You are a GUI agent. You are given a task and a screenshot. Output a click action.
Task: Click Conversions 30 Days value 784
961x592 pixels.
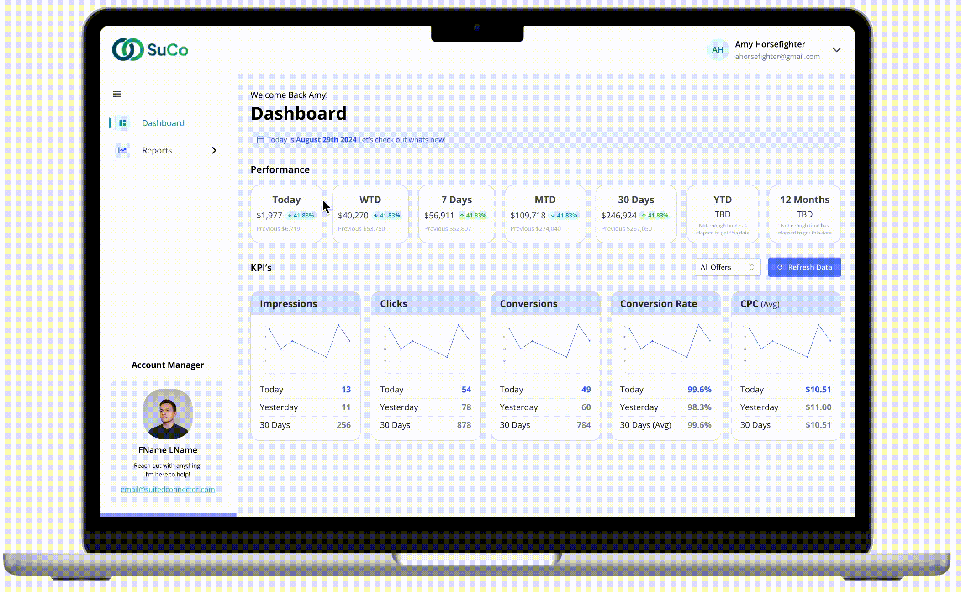[584, 425]
